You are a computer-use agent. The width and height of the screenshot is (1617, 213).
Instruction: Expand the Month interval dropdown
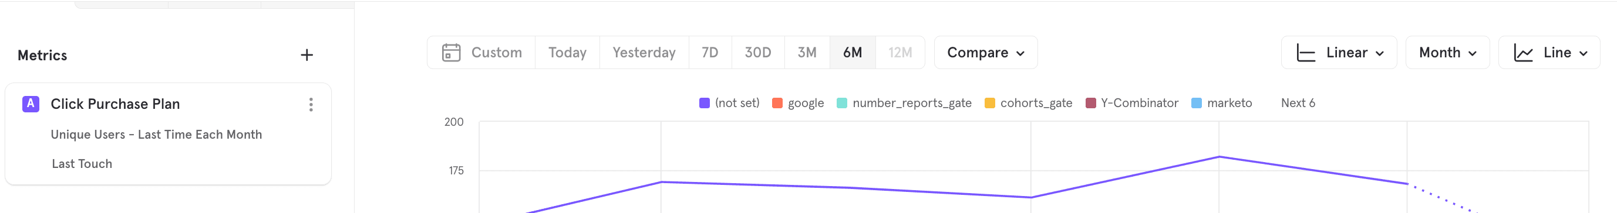pyautogui.click(x=1447, y=53)
